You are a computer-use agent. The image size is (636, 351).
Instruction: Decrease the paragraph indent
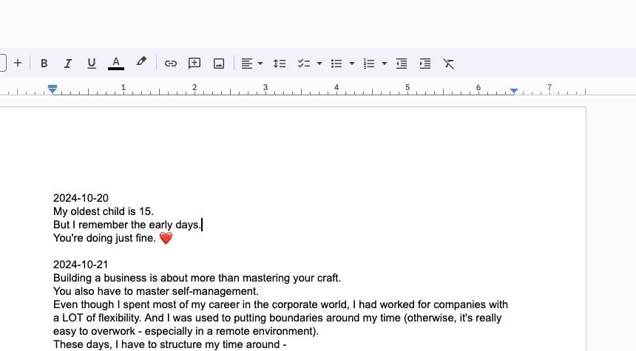[402, 64]
